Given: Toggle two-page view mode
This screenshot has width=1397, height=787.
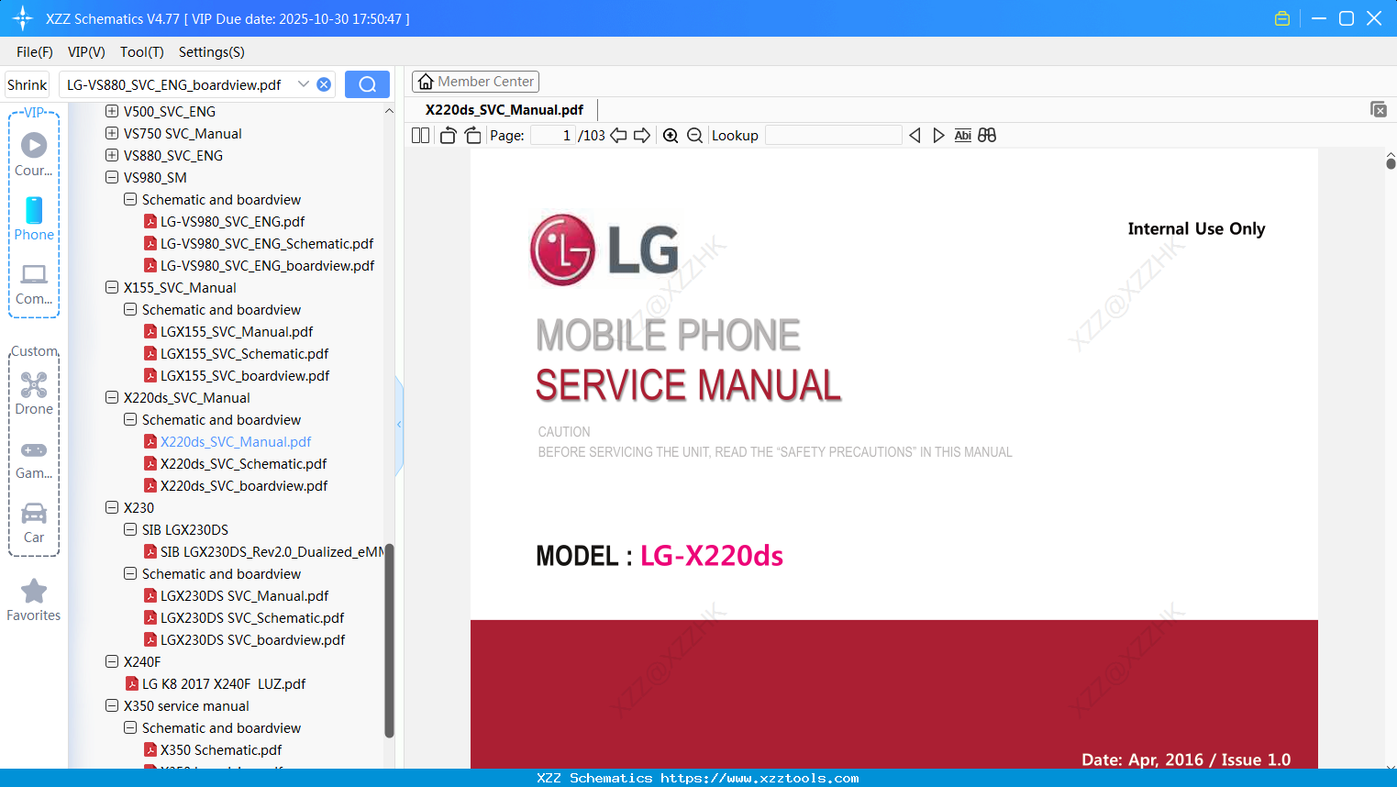Looking at the screenshot, I should click(419, 135).
